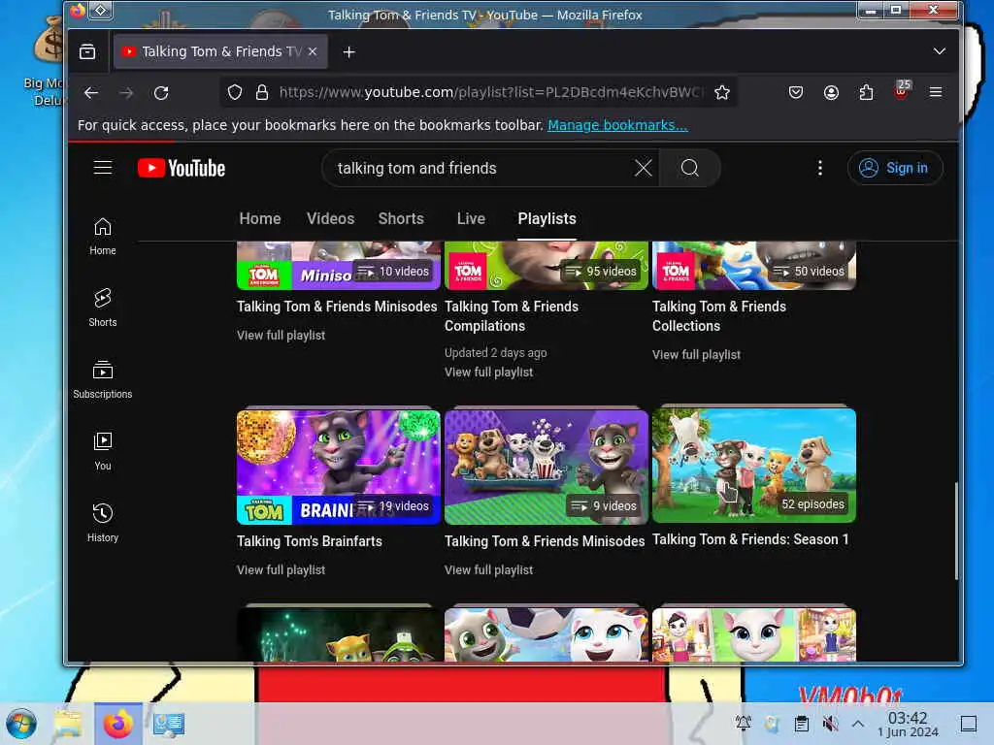Screen dimensions: 994x745
Task: Open the Firefox application menu
Action: click(x=935, y=92)
